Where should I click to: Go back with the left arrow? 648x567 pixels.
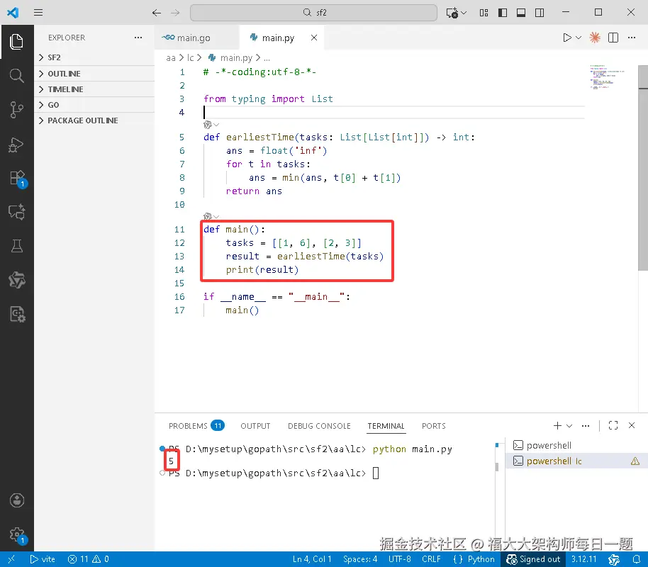[x=157, y=13]
